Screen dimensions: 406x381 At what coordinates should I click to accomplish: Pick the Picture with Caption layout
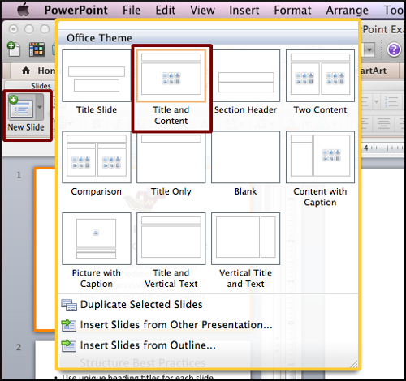point(97,238)
